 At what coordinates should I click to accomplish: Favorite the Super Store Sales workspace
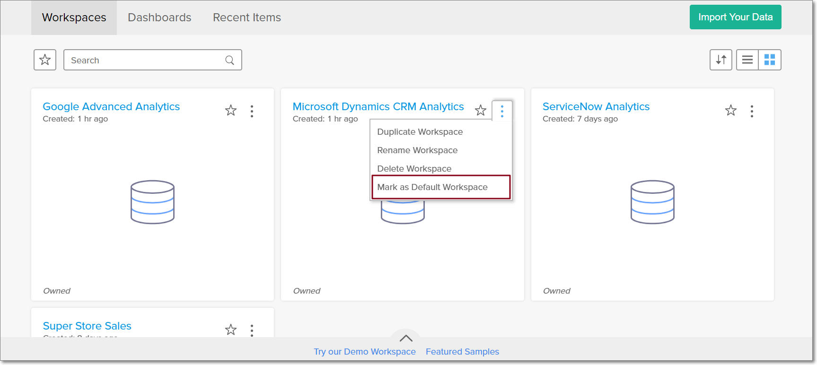tap(231, 330)
